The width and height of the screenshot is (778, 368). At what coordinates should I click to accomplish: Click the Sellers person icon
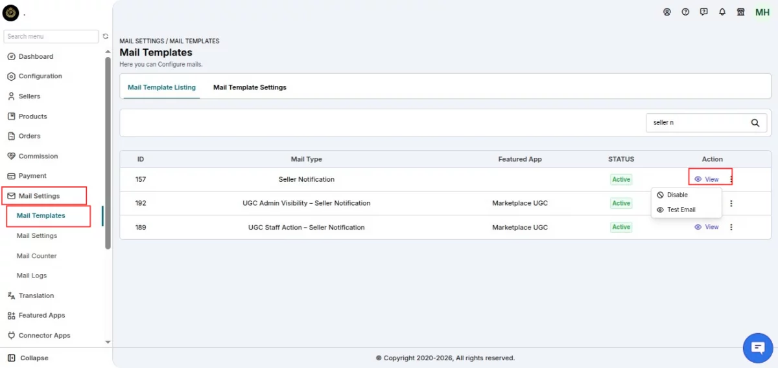point(11,96)
